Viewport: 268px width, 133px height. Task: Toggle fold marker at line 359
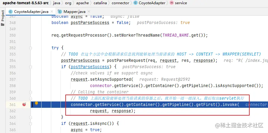point(30,92)
